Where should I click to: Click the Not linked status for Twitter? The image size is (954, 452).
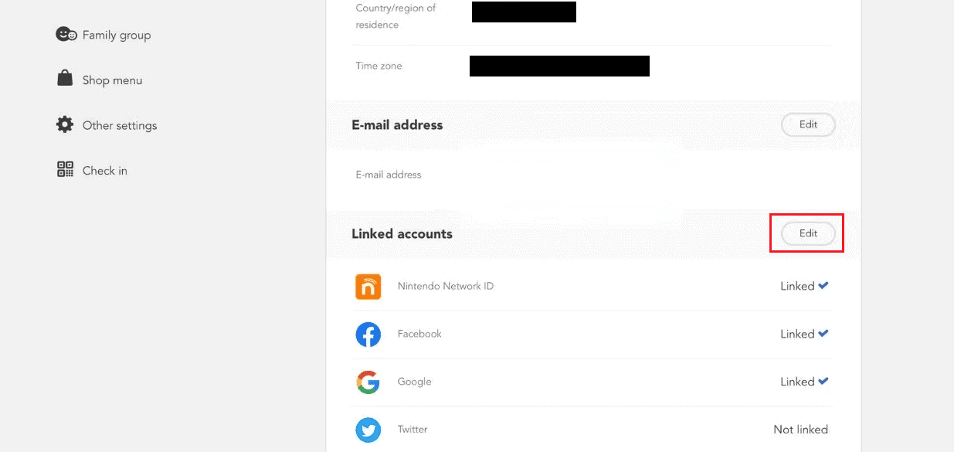801,429
